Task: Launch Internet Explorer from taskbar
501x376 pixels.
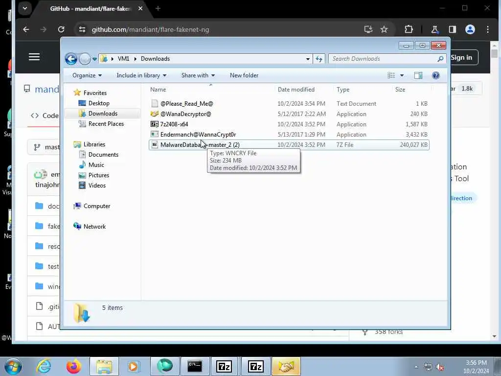Action: point(44,366)
